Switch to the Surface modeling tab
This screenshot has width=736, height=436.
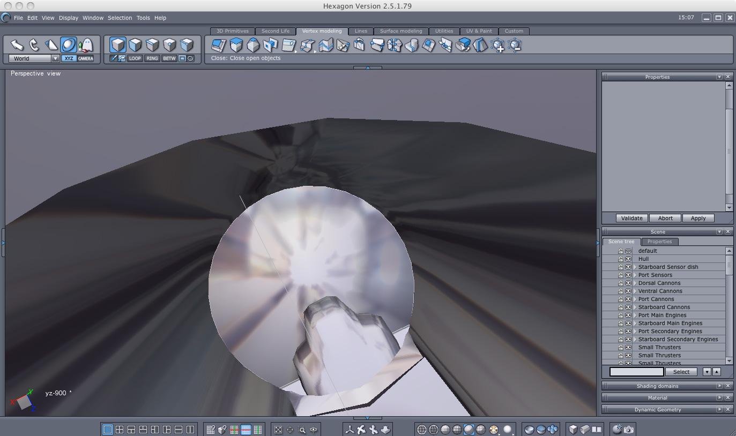tap(400, 31)
